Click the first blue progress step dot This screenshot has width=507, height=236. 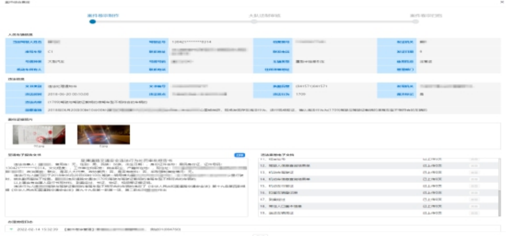point(93,22)
